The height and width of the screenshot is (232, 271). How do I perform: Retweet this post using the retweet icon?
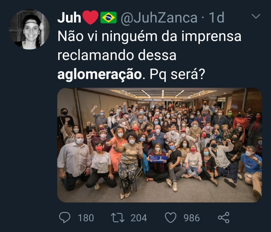[118, 218]
